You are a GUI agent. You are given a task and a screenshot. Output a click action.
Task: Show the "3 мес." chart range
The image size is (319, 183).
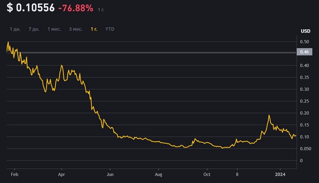coord(75,29)
